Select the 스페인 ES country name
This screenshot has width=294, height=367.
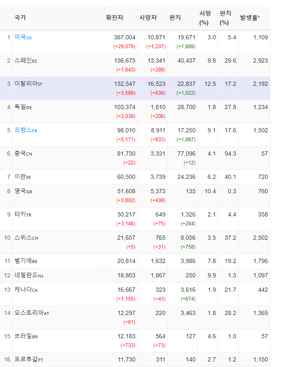pos(25,60)
